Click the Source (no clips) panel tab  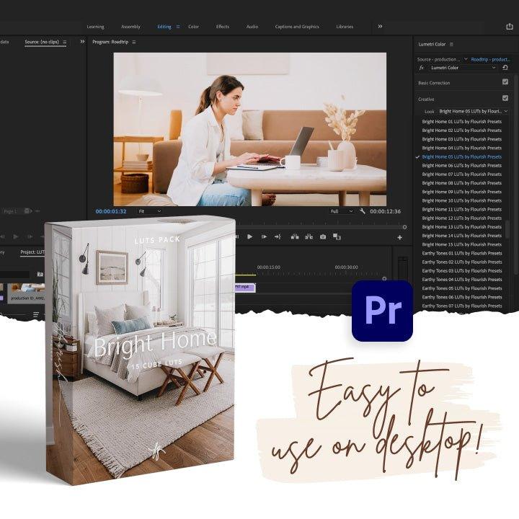[43, 43]
